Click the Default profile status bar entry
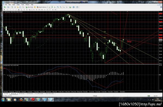 pyautogui.click(x=95, y=96)
